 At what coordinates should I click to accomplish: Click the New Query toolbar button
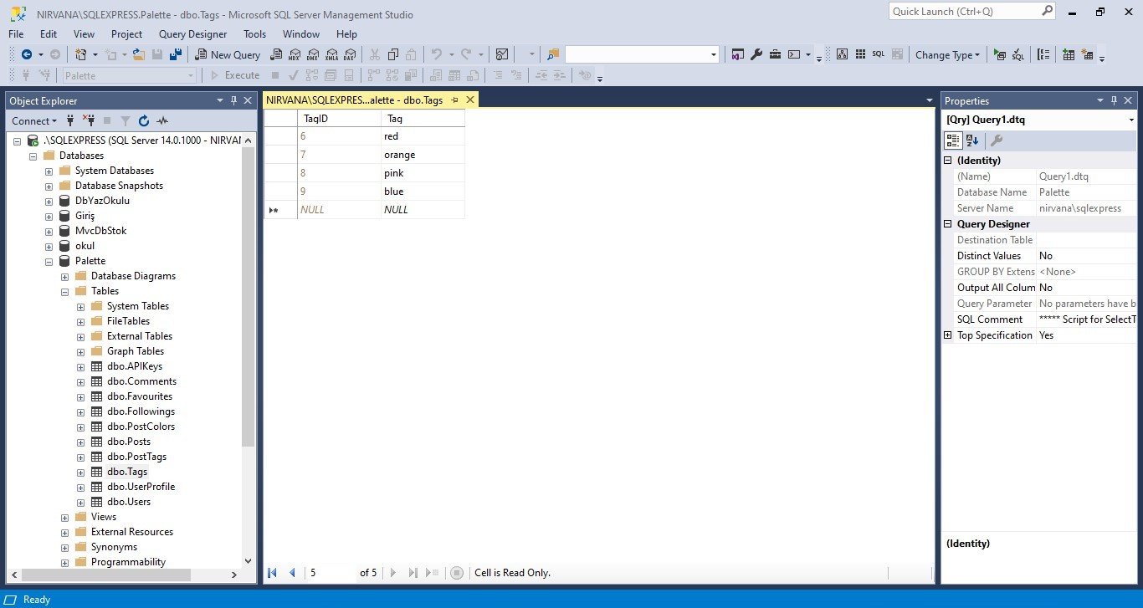[228, 54]
